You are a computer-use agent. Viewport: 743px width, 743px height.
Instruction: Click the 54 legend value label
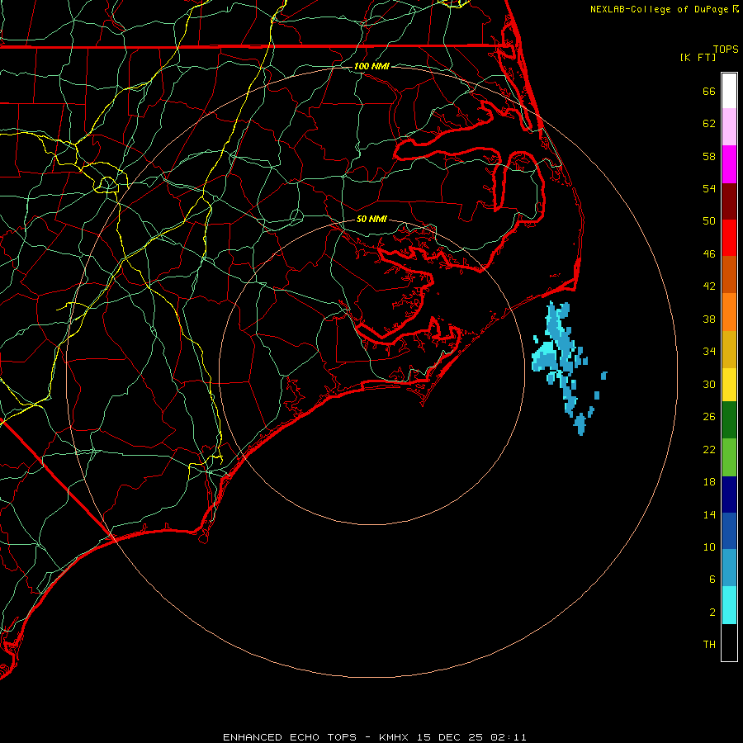(x=709, y=188)
